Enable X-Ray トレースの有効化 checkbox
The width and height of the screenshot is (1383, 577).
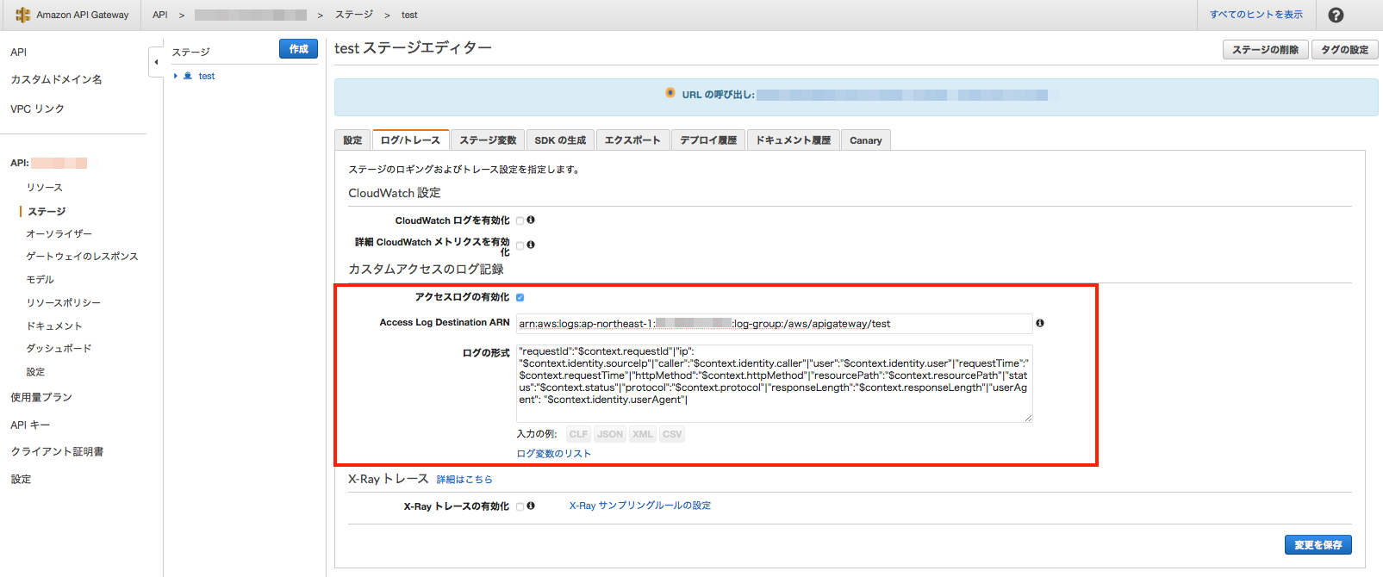[520, 506]
